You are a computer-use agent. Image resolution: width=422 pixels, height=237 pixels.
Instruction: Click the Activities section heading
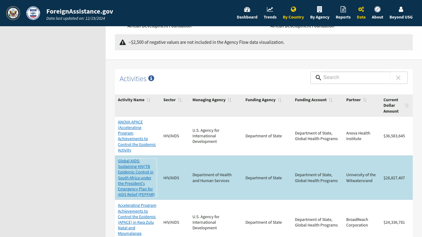click(x=133, y=79)
